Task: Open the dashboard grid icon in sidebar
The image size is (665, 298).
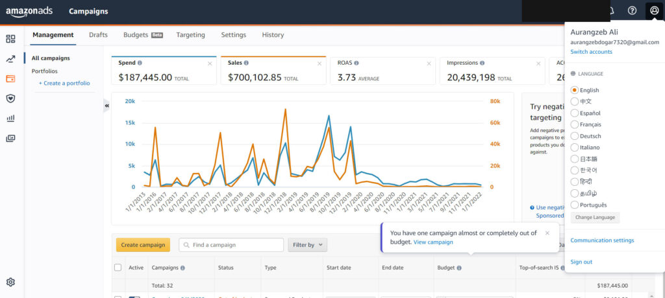Action: click(10, 39)
